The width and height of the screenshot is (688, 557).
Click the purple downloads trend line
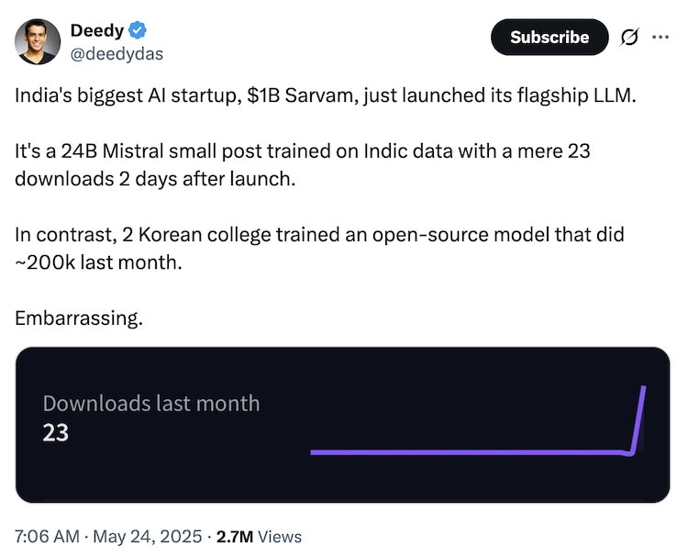pos(468,451)
